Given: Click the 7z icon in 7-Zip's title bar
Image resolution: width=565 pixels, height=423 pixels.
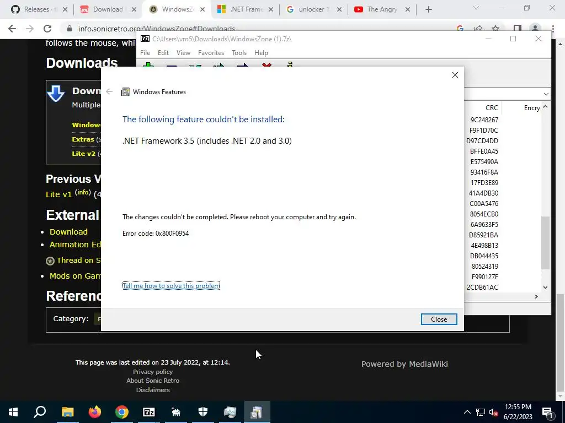Looking at the screenshot, I should (145, 39).
